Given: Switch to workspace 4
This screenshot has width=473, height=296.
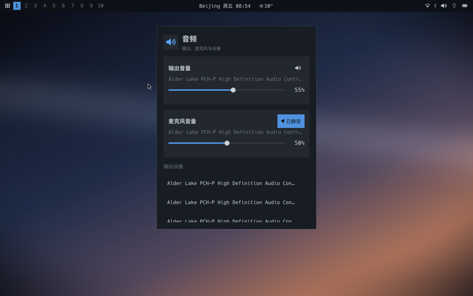Looking at the screenshot, I should tap(45, 6).
